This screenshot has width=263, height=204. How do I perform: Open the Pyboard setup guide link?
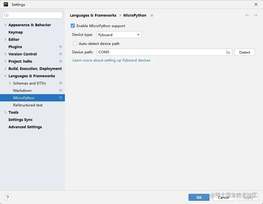point(112,60)
